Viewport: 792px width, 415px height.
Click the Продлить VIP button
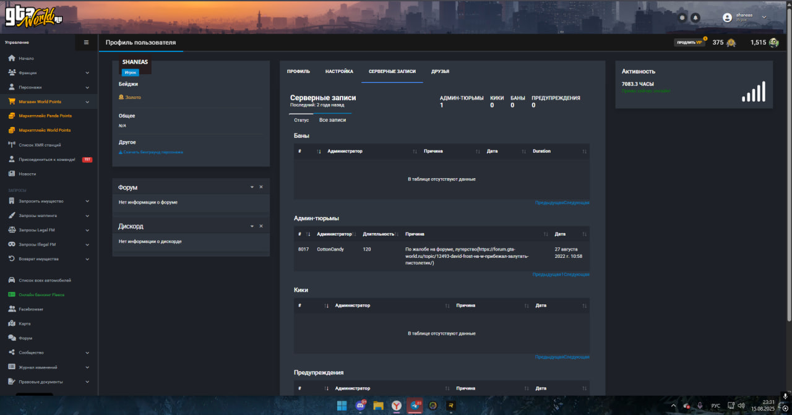689,43
